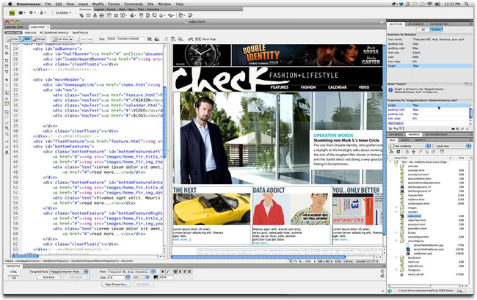Click Connect to remote host icon in Files panel
The height and width of the screenshot is (300, 477).
coord(392,152)
